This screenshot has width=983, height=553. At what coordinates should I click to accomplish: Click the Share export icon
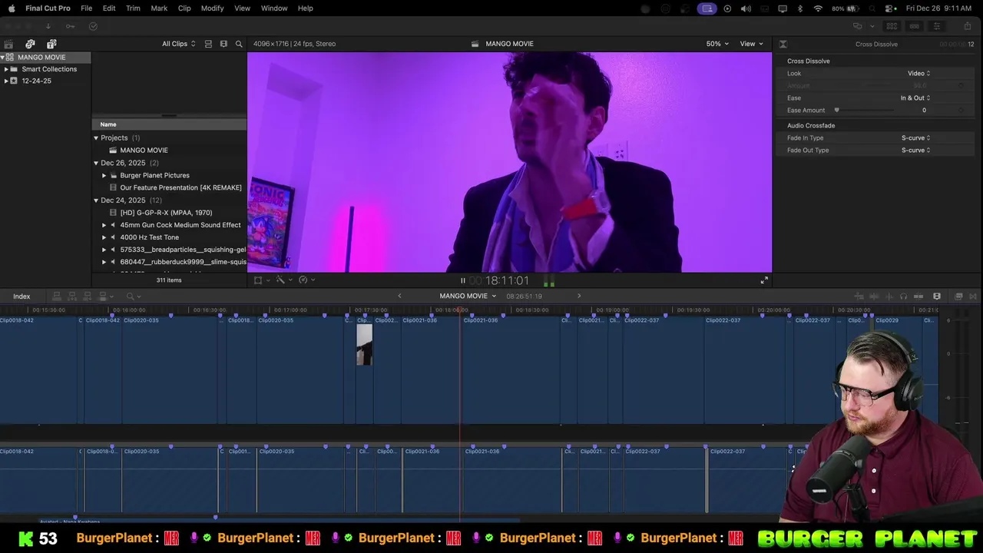pos(967,26)
